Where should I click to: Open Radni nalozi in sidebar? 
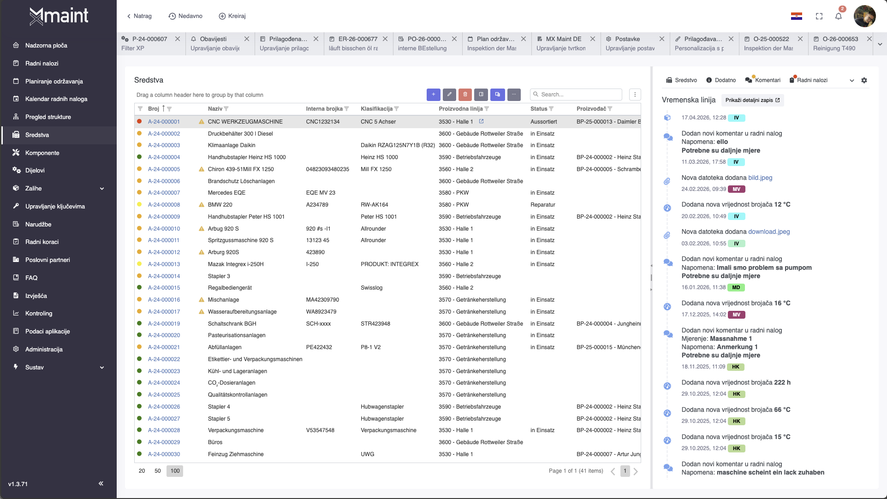42,63
